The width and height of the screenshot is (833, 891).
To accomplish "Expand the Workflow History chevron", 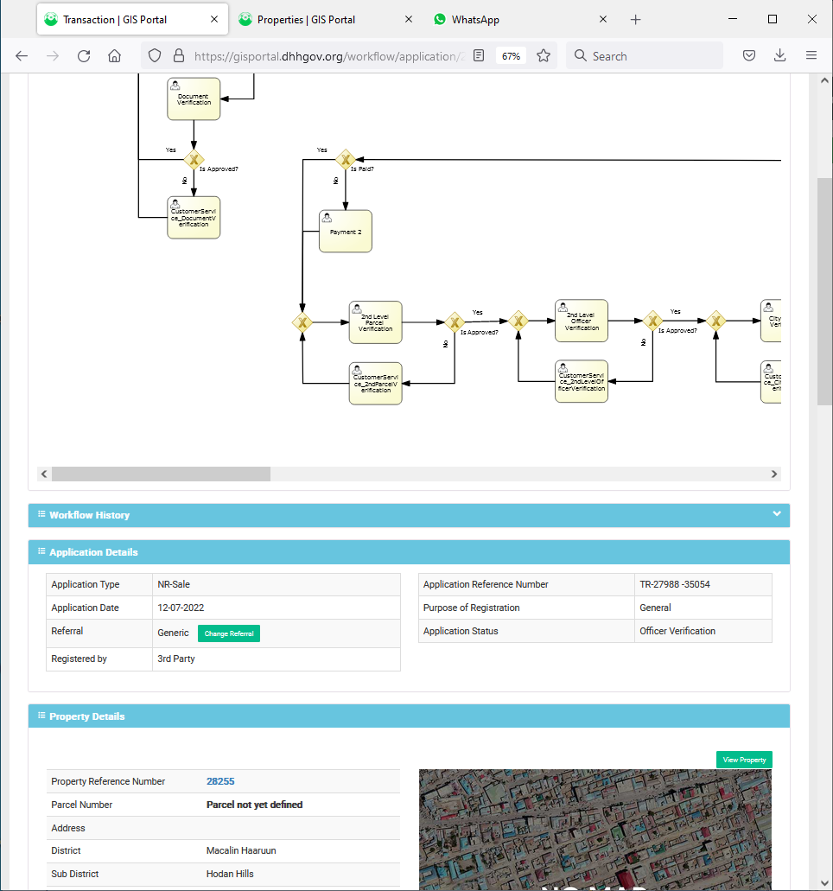I will click(777, 513).
